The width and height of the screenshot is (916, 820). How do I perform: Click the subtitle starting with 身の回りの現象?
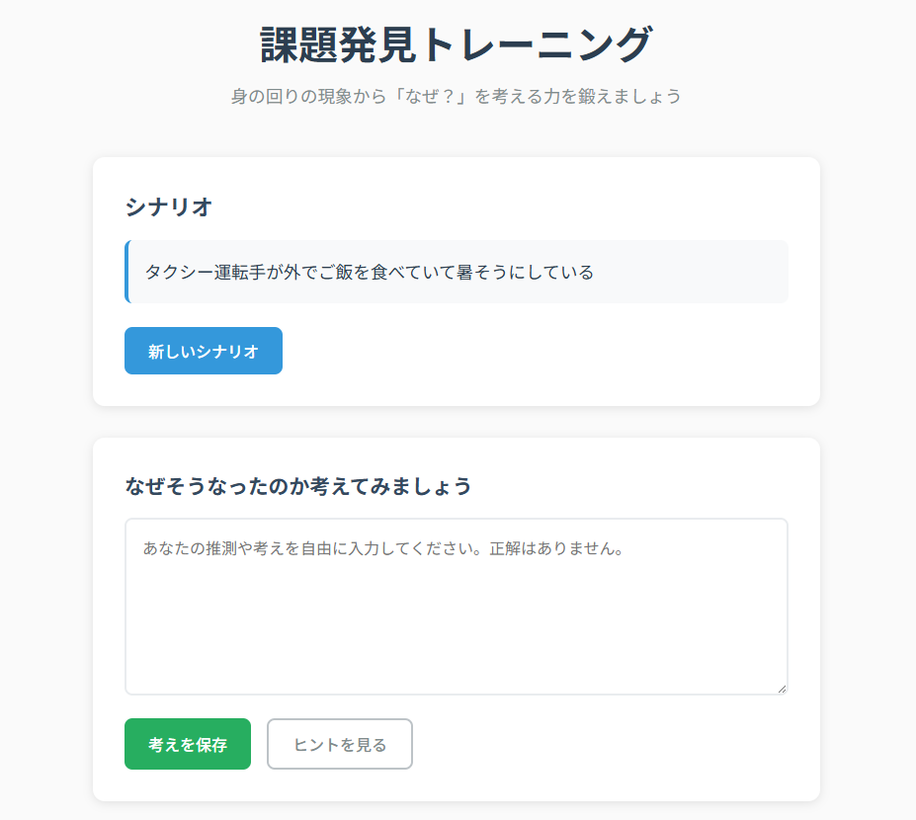point(457,97)
